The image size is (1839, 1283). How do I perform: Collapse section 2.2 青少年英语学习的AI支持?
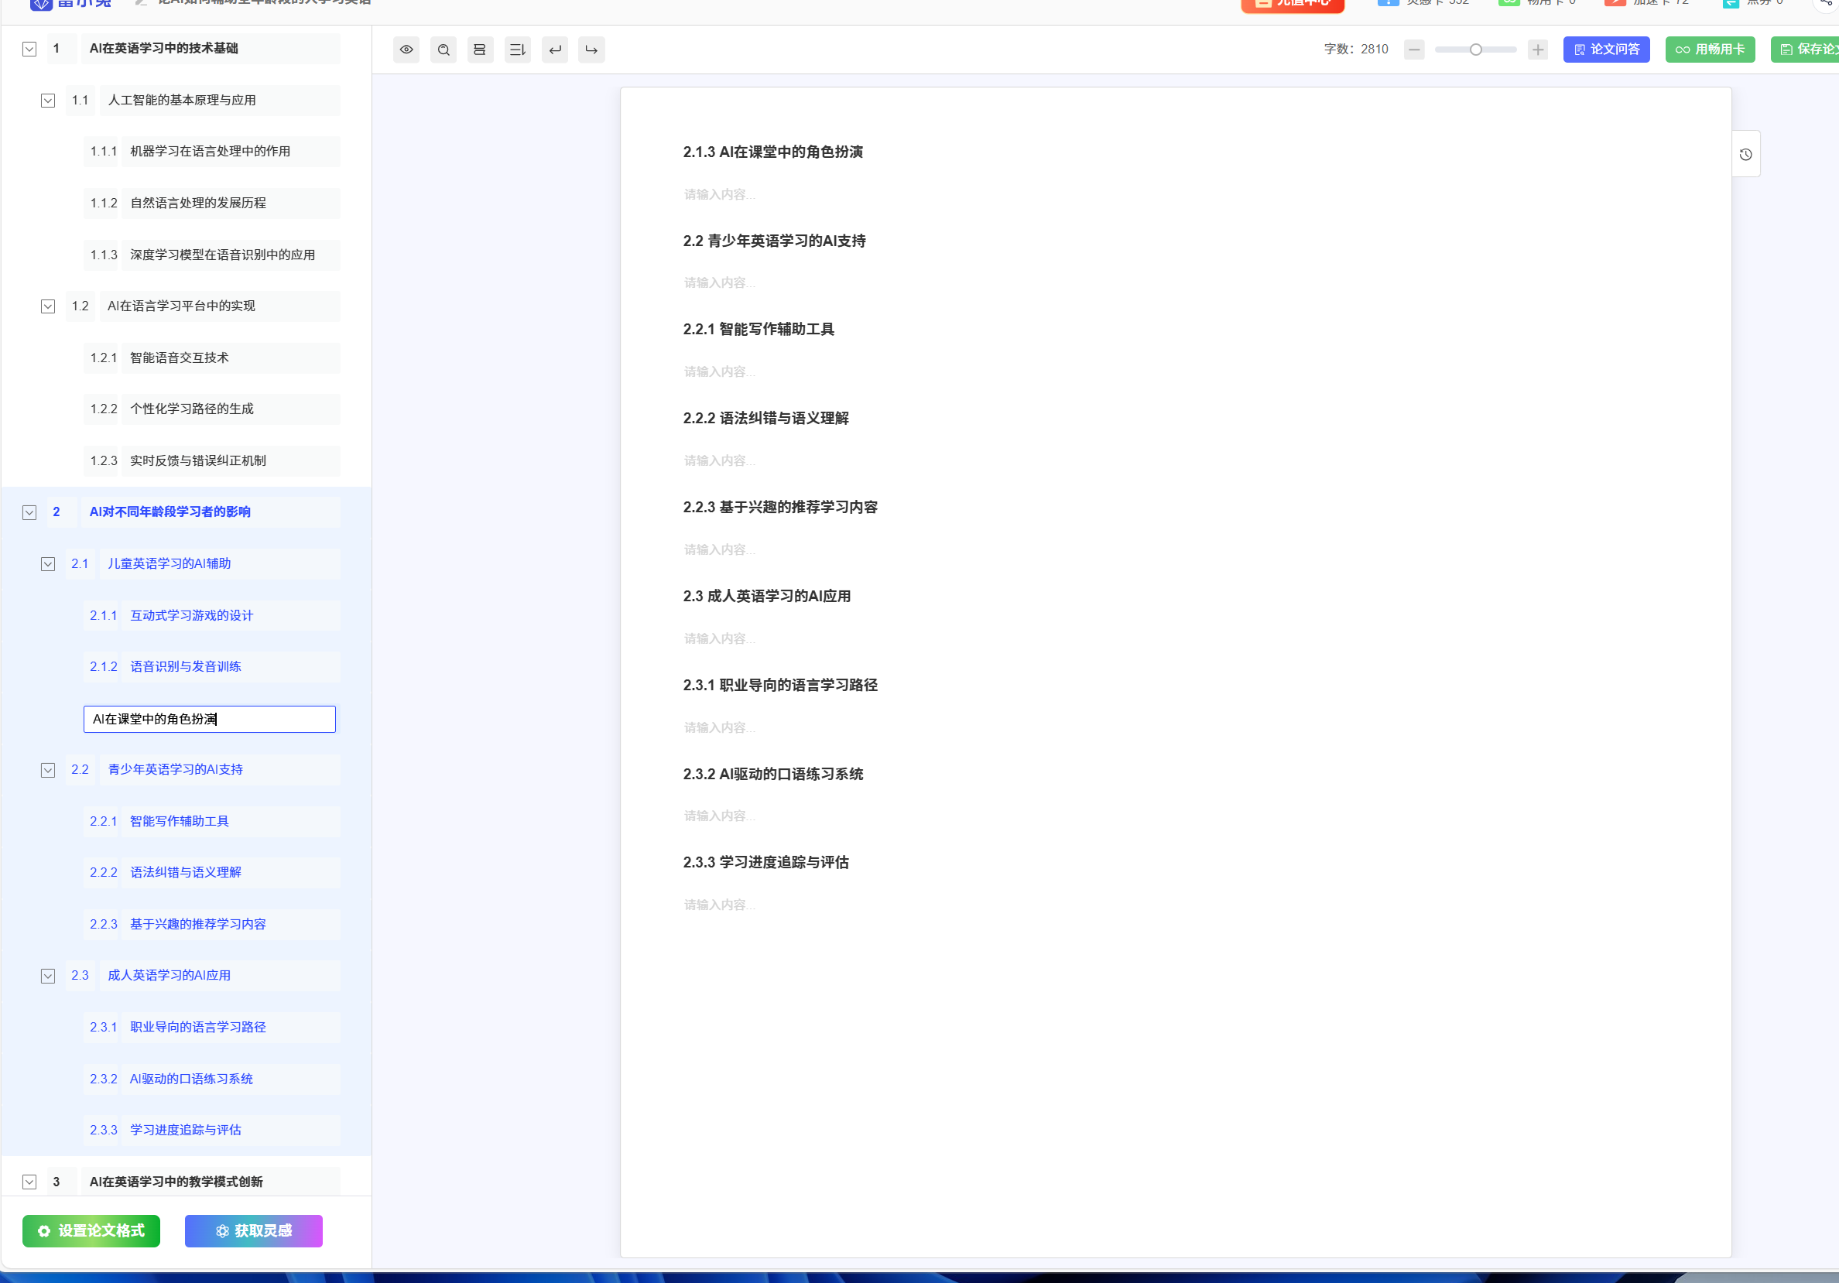[x=48, y=770]
